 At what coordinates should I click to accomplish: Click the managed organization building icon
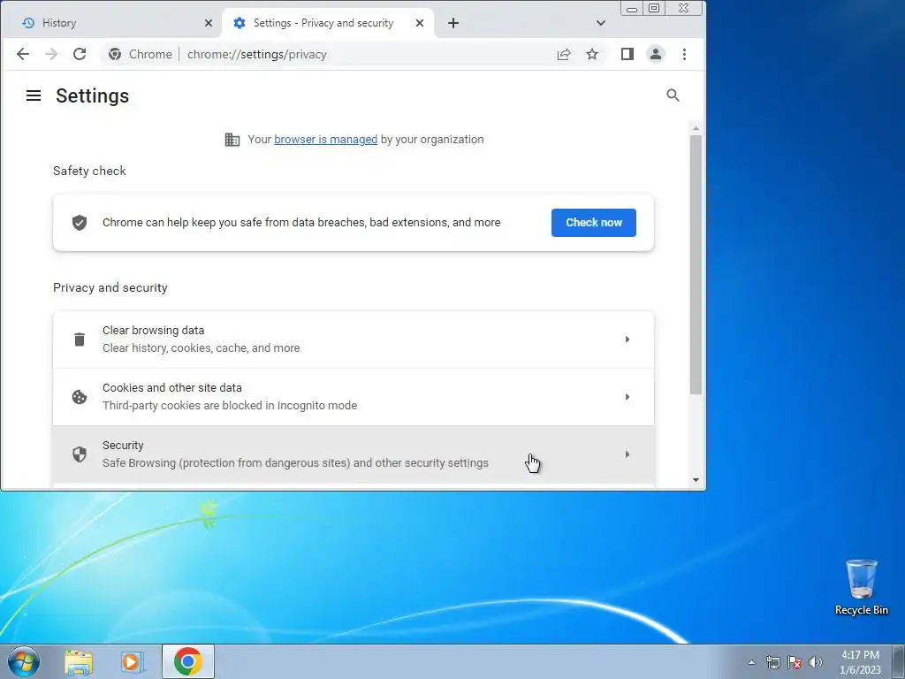click(x=232, y=140)
